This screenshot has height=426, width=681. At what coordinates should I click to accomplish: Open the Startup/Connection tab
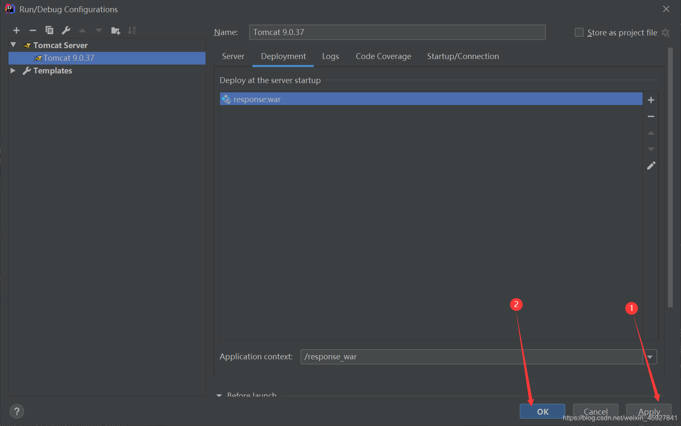(x=463, y=57)
